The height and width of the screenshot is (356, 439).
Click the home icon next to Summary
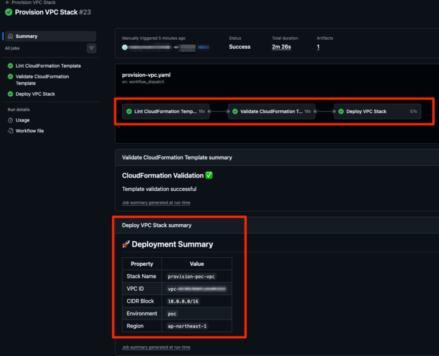10,36
